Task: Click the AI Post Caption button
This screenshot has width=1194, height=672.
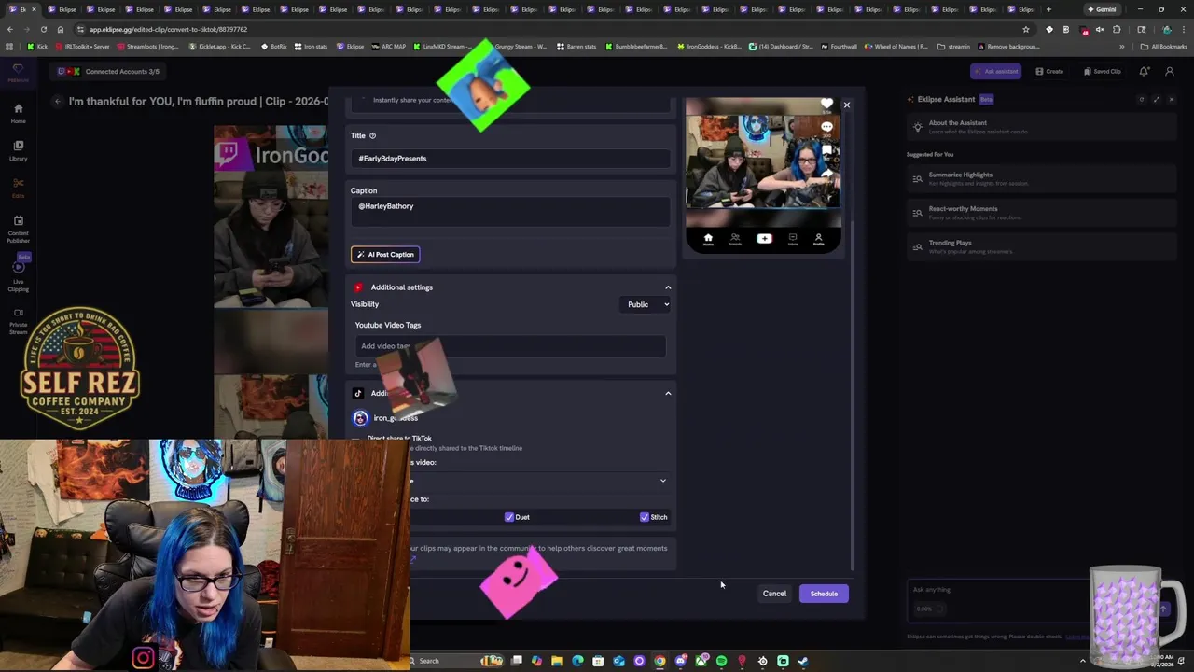Action: click(x=385, y=255)
